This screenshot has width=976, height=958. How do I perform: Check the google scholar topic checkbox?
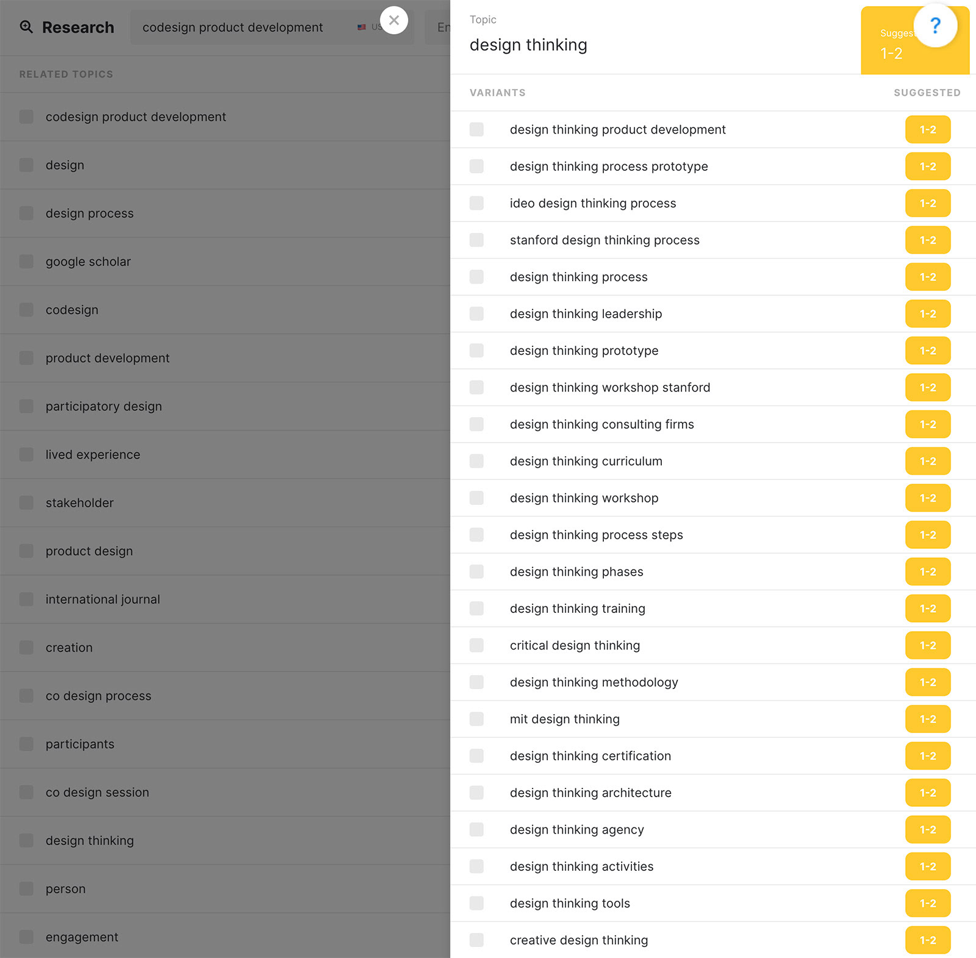pos(26,262)
